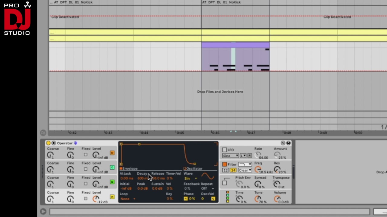Image resolution: width=387 pixels, height=217 pixels.
Task: Click the LFO Amount knob
Action: tap(277, 155)
